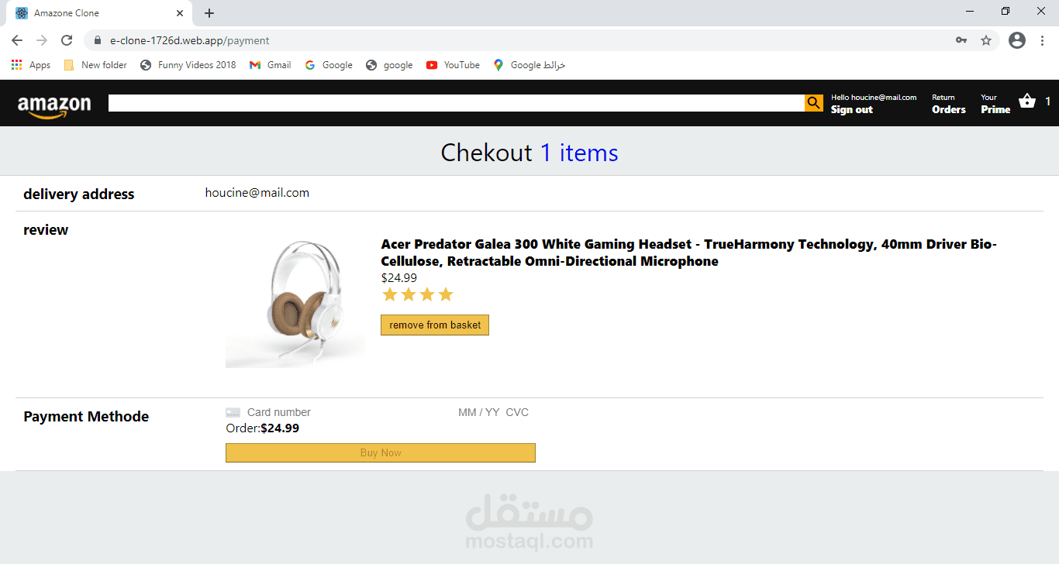Image resolution: width=1059 pixels, height=564 pixels.
Task: Open Your Prime in the header
Action: pos(995,104)
